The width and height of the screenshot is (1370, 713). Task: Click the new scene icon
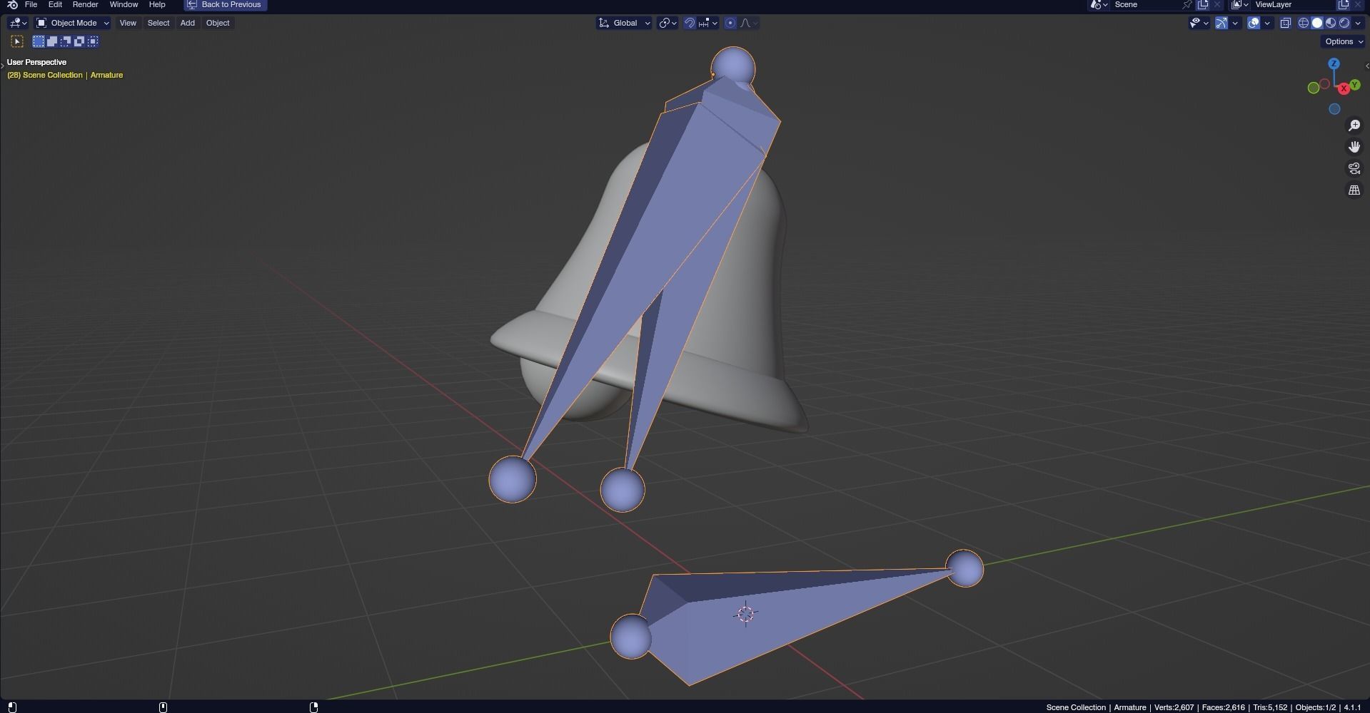[x=1203, y=4]
